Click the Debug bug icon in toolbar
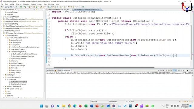Screen dimensions: 194x109 pyautogui.click(x=17, y=7)
